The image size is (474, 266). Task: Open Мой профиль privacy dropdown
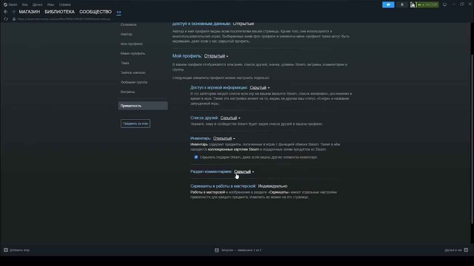click(x=216, y=56)
